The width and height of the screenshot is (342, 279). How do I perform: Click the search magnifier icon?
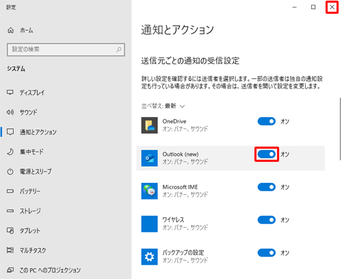click(x=119, y=49)
